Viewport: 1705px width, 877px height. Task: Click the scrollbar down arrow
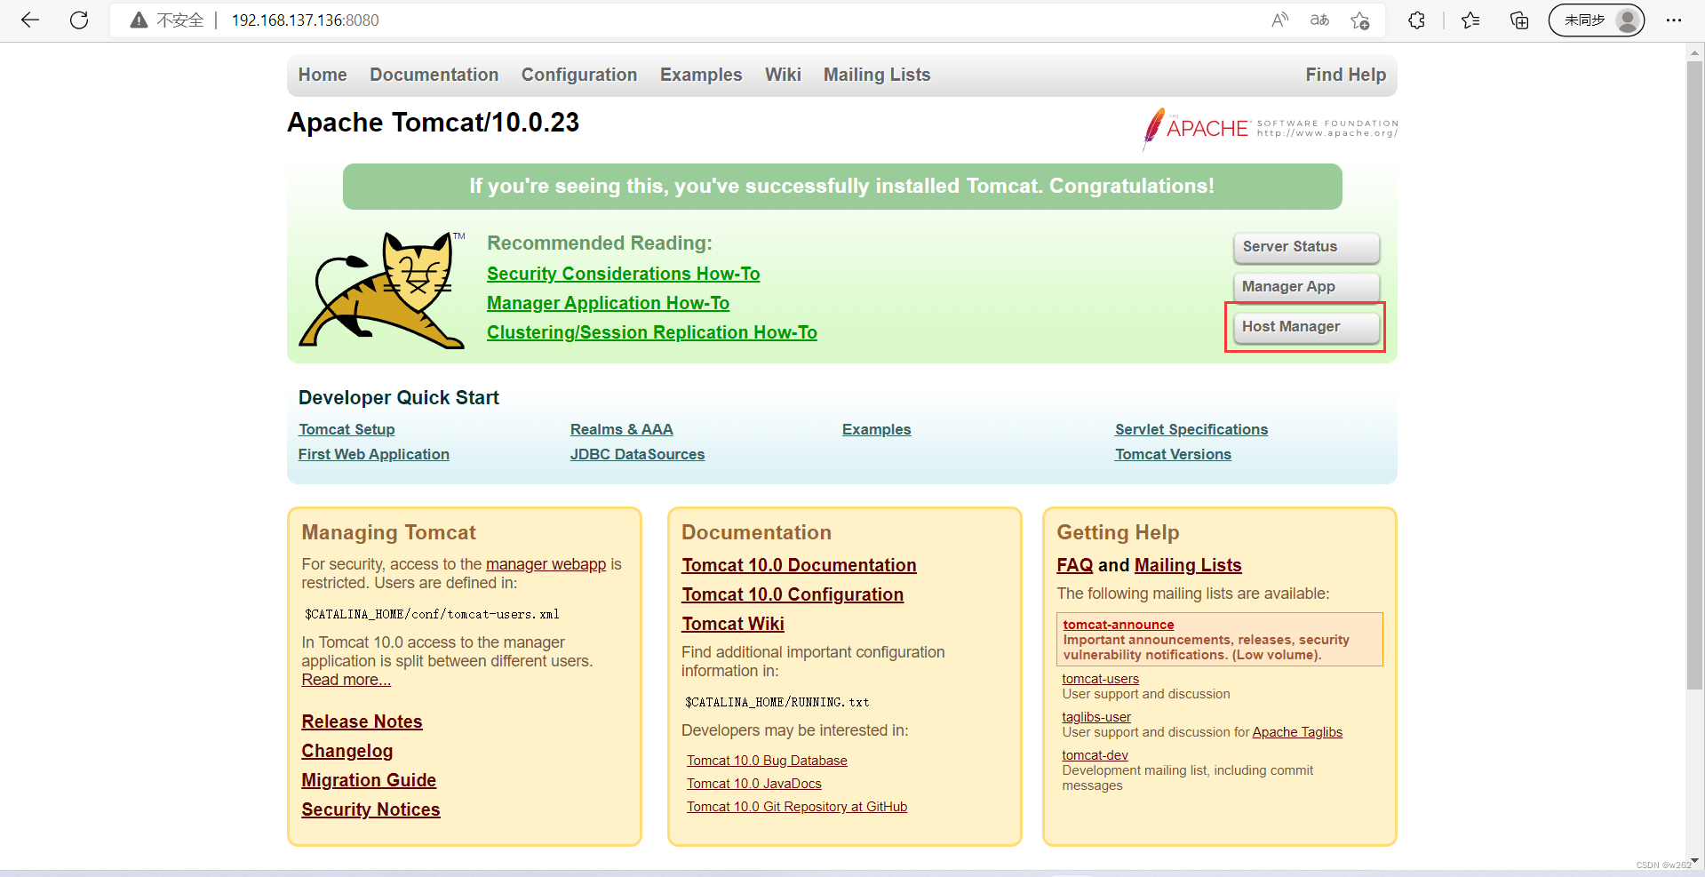coord(1694,861)
